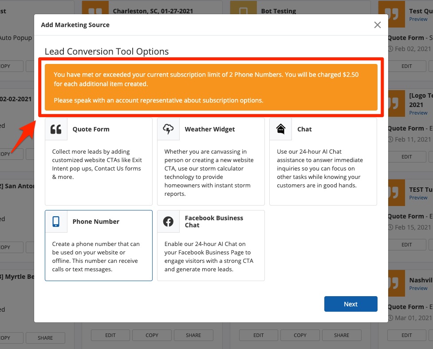Open Preview link under Nashville card

(418, 288)
